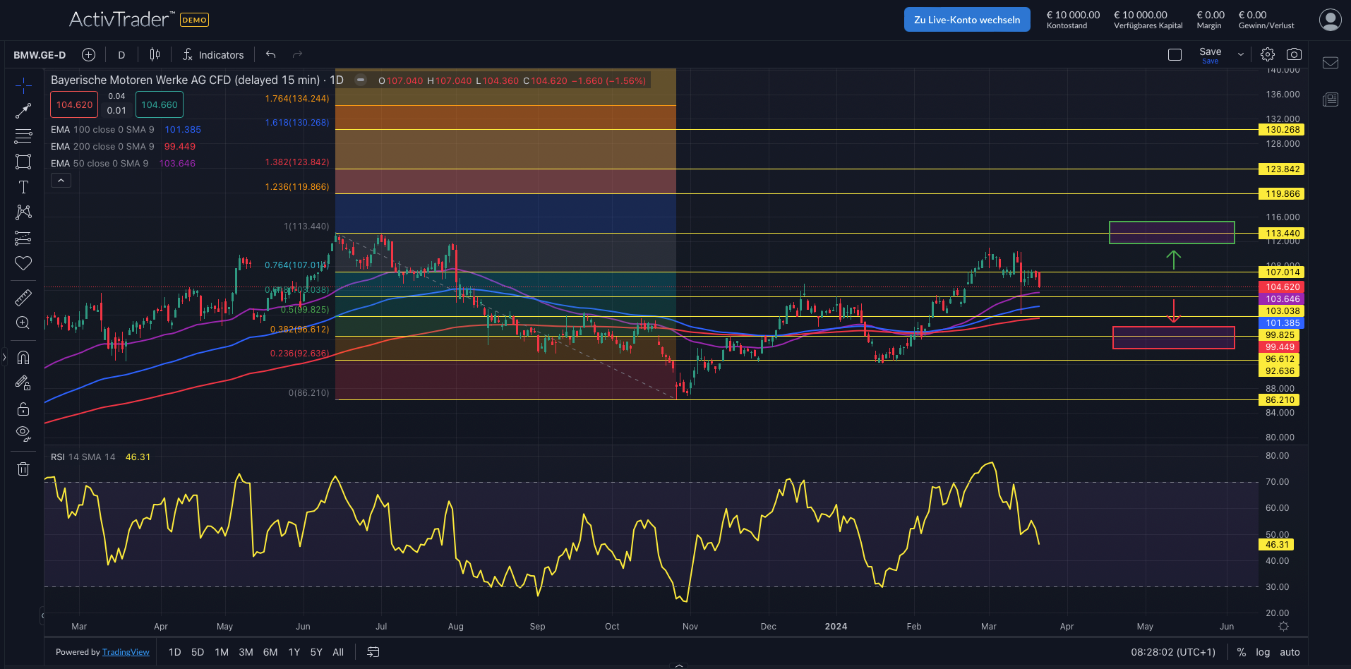This screenshot has width=1351, height=669.
Task: Open chart settings gear icon
Action: click(x=1268, y=54)
